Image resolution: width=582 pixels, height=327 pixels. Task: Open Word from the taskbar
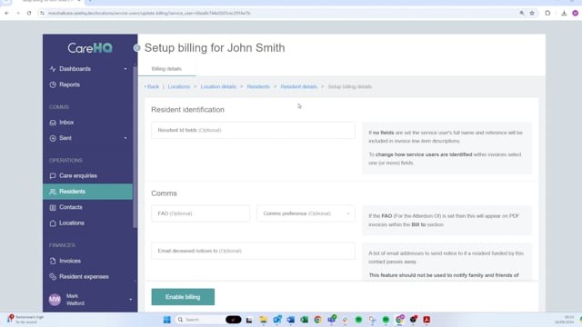point(291,320)
